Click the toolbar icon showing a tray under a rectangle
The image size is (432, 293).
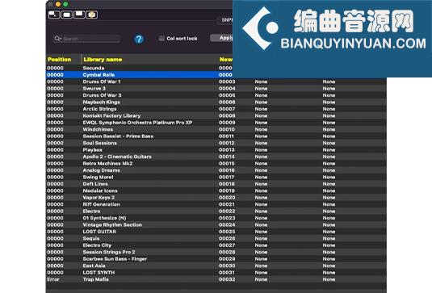coord(79,15)
